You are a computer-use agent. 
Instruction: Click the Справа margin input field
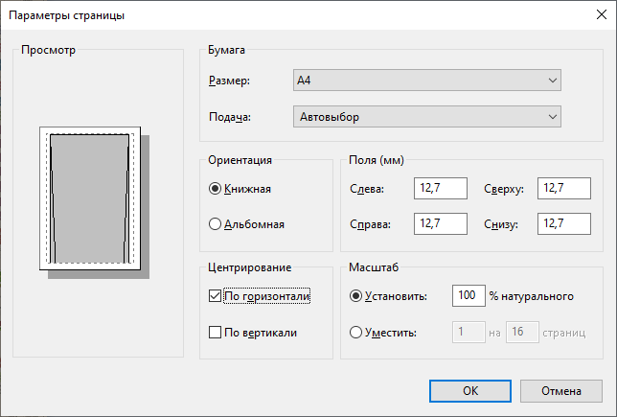pos(441,223)
